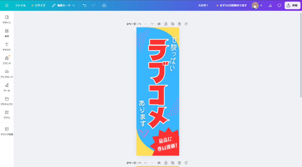302x167 pixels.
Task: Toggle page 2 visibility eye icon
Action: [159, 163]
